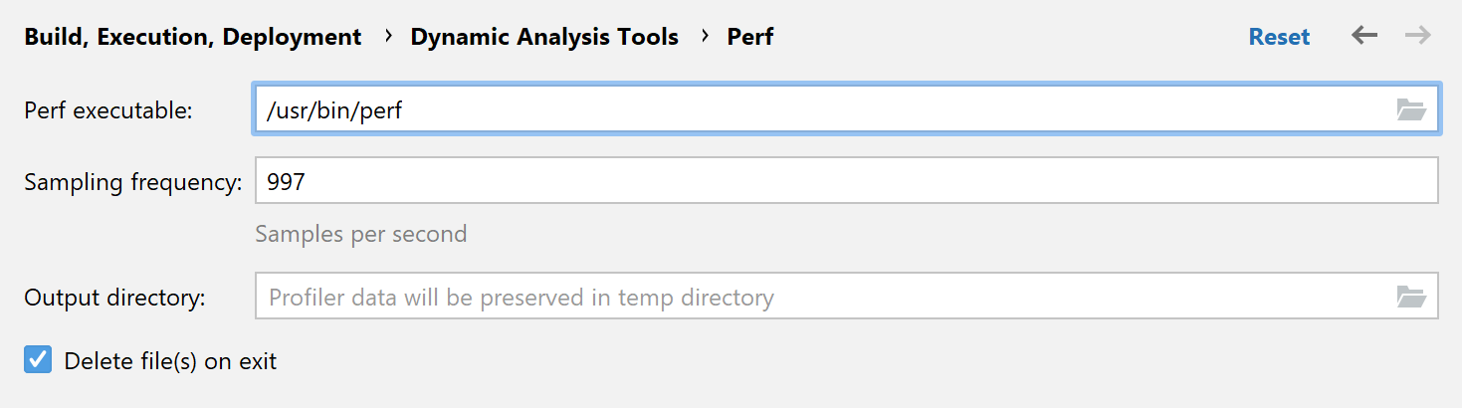The width and height of the screenshot is (1462, 408).
Task: Click the "Output directory:" label
Action: [114, 297]
